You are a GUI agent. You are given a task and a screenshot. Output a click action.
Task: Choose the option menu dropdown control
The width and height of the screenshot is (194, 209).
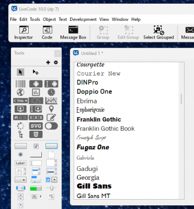click(20, 180)
